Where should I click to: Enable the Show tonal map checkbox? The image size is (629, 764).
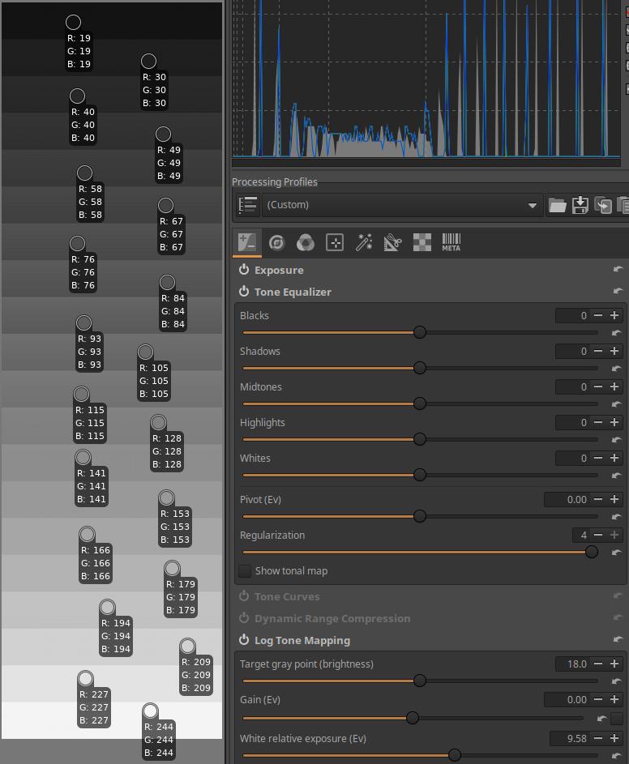tap(245, 570)
